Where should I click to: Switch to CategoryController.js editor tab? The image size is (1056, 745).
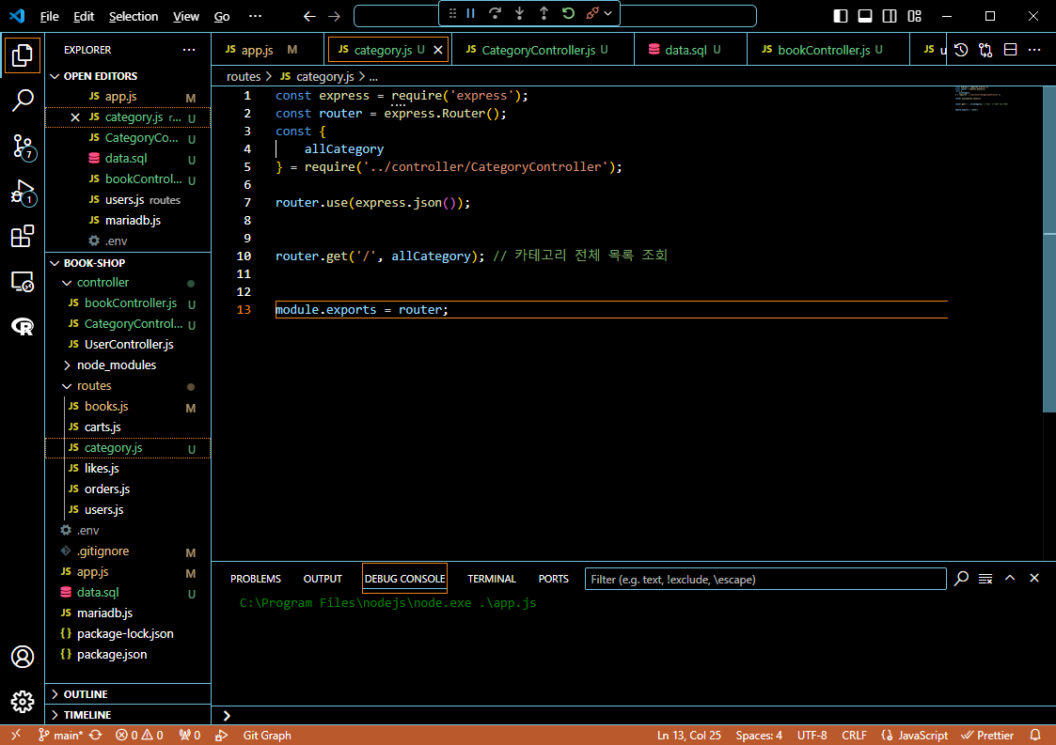pyautogui.click(x=544, y=50)
